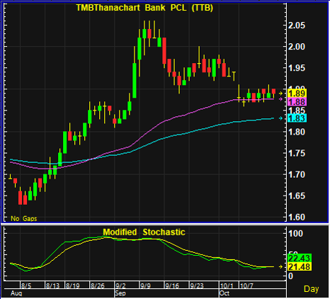Click the yellow arrow beside 21.48

click(280, 266)
